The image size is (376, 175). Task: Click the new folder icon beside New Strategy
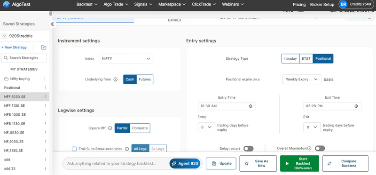pyautogui.click(x=43, y=48)
